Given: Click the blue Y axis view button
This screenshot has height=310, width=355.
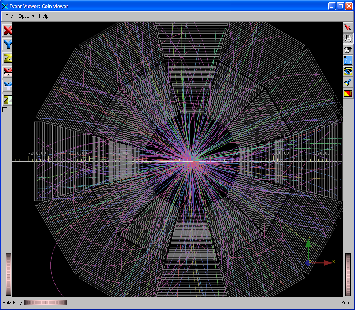Looking at the screenshot, I should pos(7,44).
